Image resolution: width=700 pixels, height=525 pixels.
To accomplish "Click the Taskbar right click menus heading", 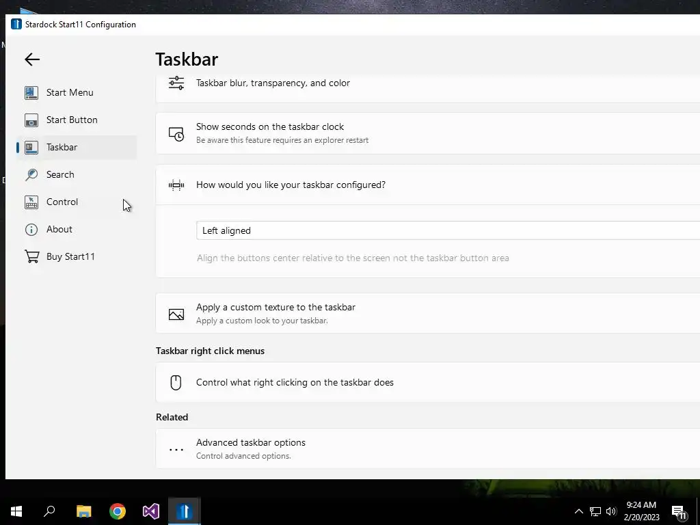I will pyautogui.click(x=211, y=351).
